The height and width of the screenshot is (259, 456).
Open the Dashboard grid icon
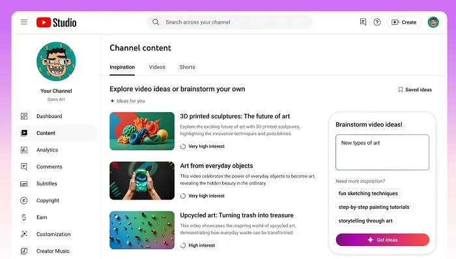[24, 116]
